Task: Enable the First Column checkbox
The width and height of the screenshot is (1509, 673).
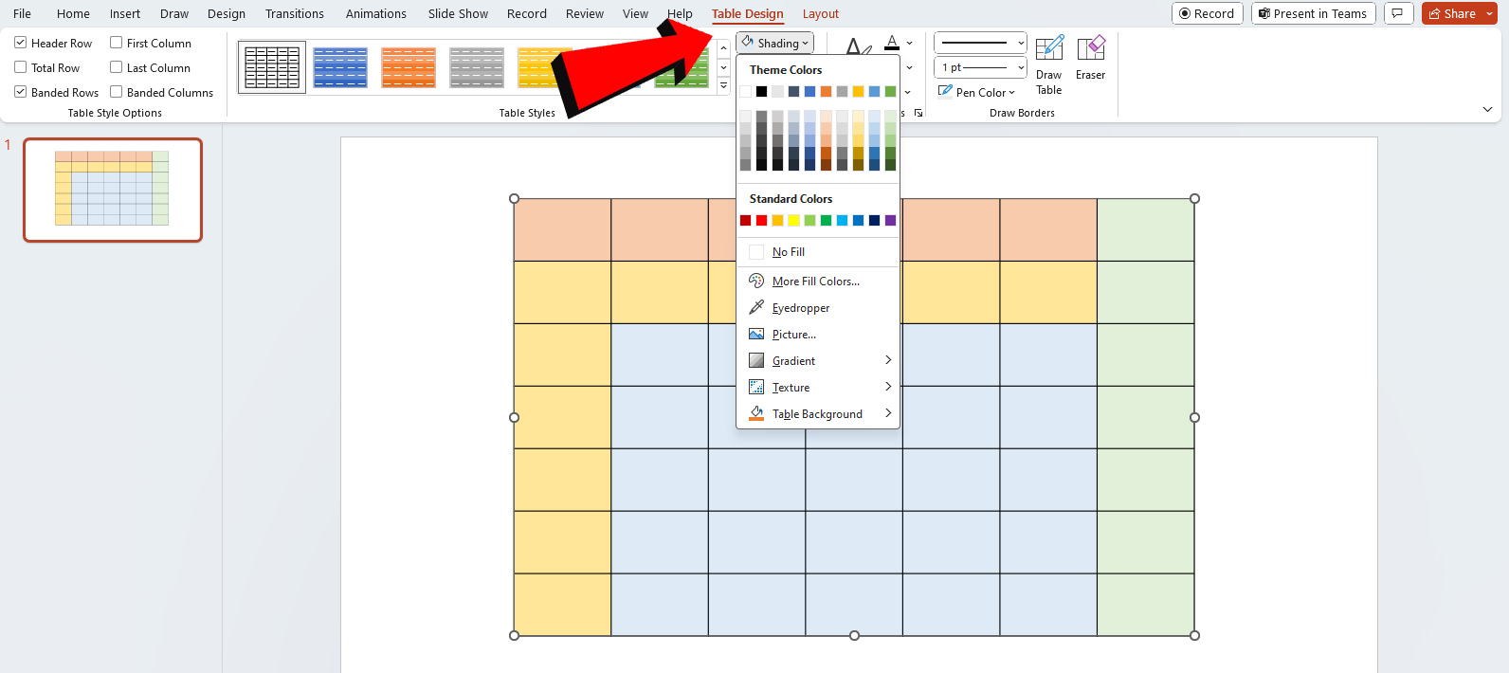Action: (x=117, y=43)
